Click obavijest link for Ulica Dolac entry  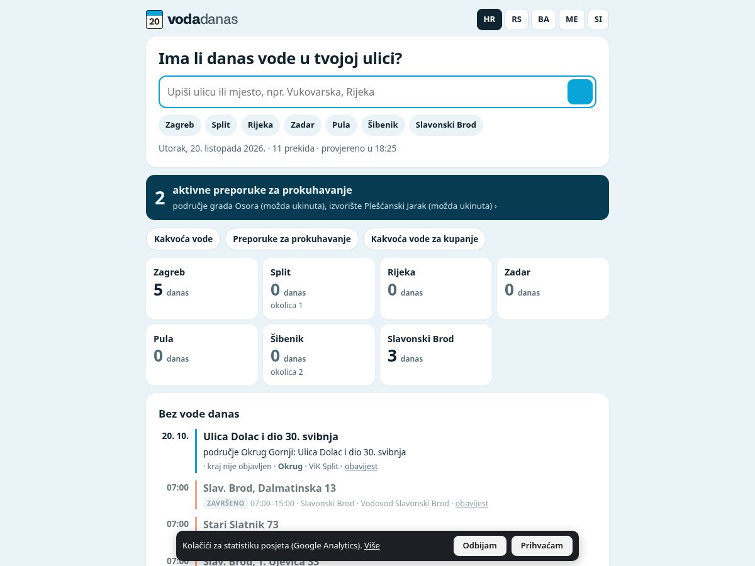[361, 467]
